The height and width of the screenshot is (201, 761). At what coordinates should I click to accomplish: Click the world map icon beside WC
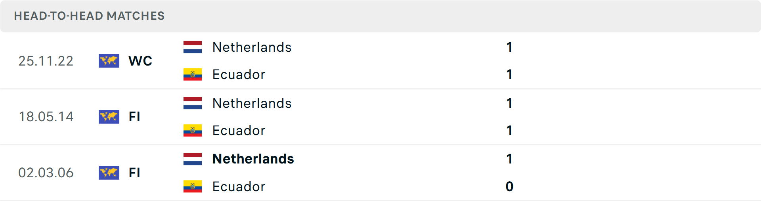[x=109, y=61]
